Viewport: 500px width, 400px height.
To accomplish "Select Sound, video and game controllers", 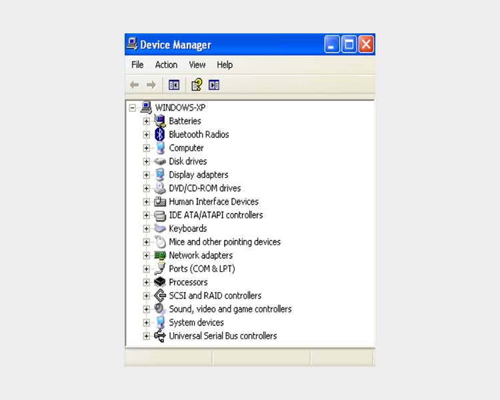I will pos(230,309).
